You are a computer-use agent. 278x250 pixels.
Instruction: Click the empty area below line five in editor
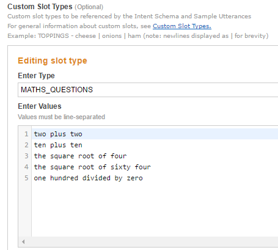pos(155,210)
